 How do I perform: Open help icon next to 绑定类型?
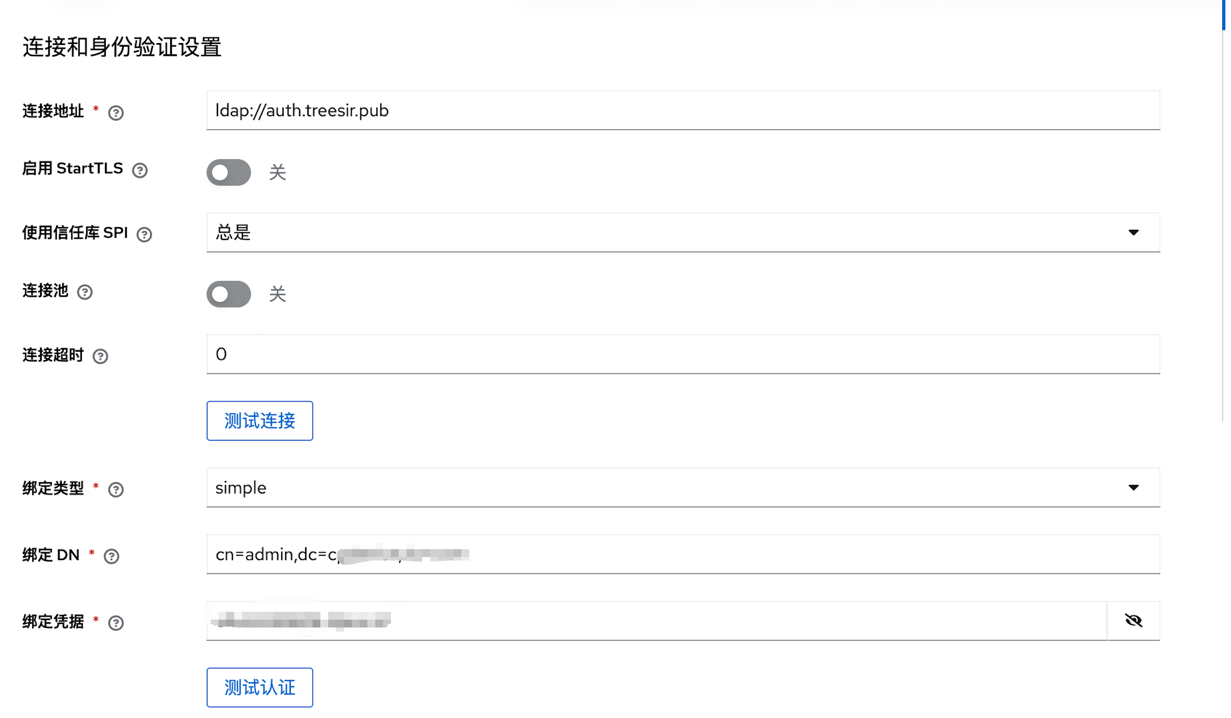tap(116, 490)
